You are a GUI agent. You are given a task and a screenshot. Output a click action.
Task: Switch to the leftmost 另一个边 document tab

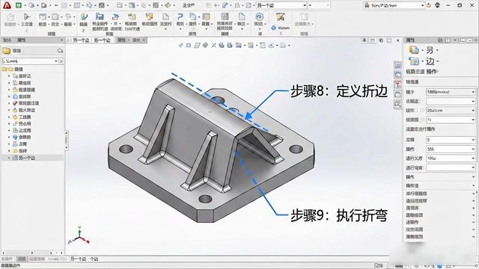click(81, 40)
